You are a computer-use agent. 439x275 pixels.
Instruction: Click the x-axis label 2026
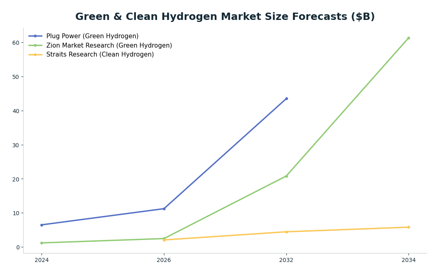(x=164, y=260)
